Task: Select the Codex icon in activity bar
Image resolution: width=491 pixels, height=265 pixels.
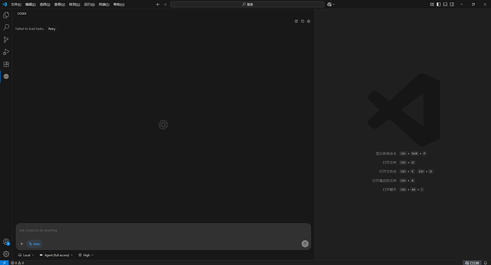Action: pyautogui.click(x=6, y=76)
